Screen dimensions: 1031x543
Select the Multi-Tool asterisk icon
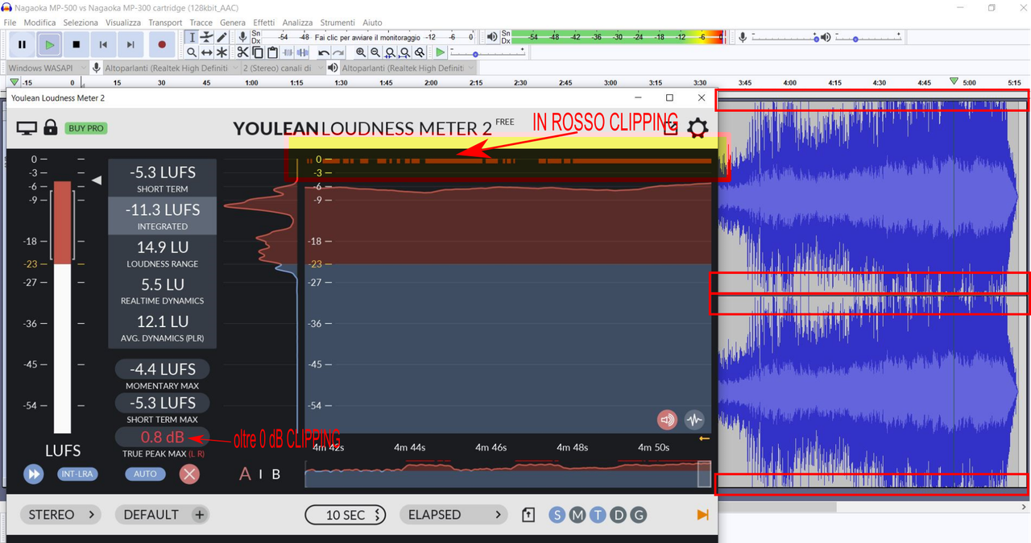click(222, 52)
